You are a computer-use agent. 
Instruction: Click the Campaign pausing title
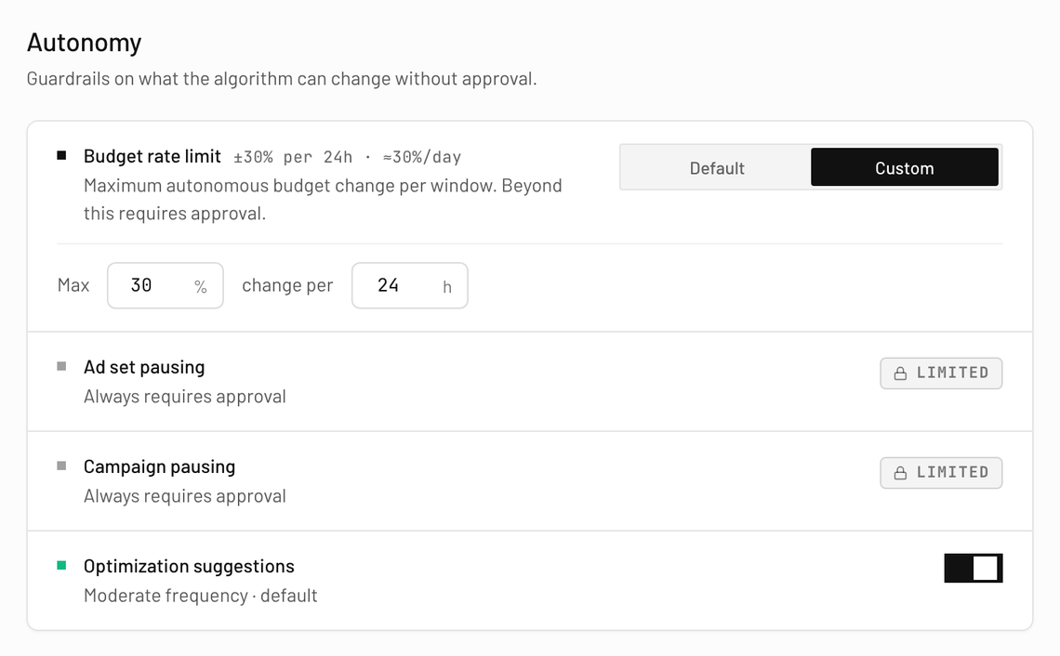[x=160, y=466]
